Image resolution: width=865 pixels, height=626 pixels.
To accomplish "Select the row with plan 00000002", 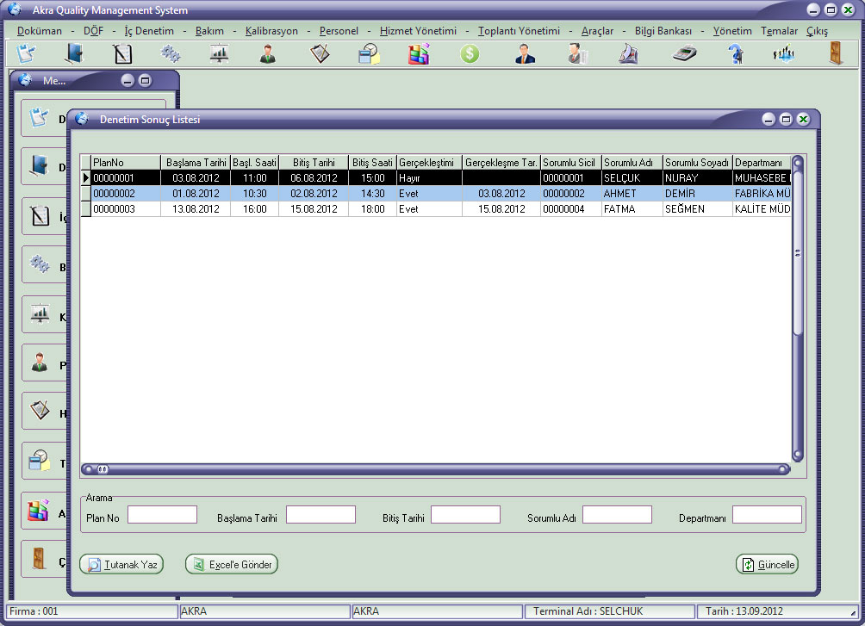I will tap(436, 194).
